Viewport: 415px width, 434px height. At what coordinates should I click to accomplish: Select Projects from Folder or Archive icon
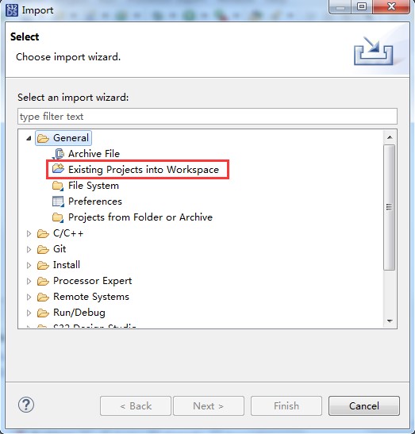click(58, 217)
